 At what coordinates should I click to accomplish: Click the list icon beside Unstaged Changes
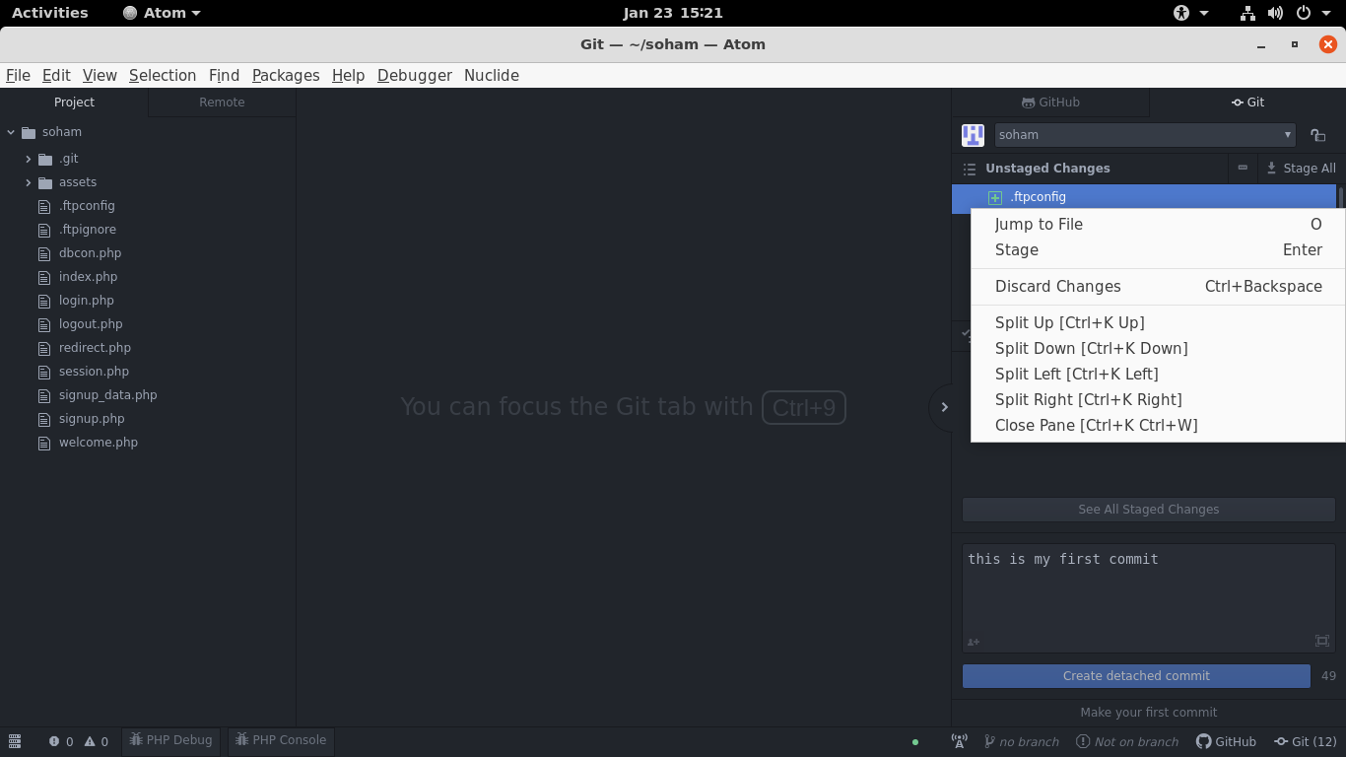(x=970, y=169)
